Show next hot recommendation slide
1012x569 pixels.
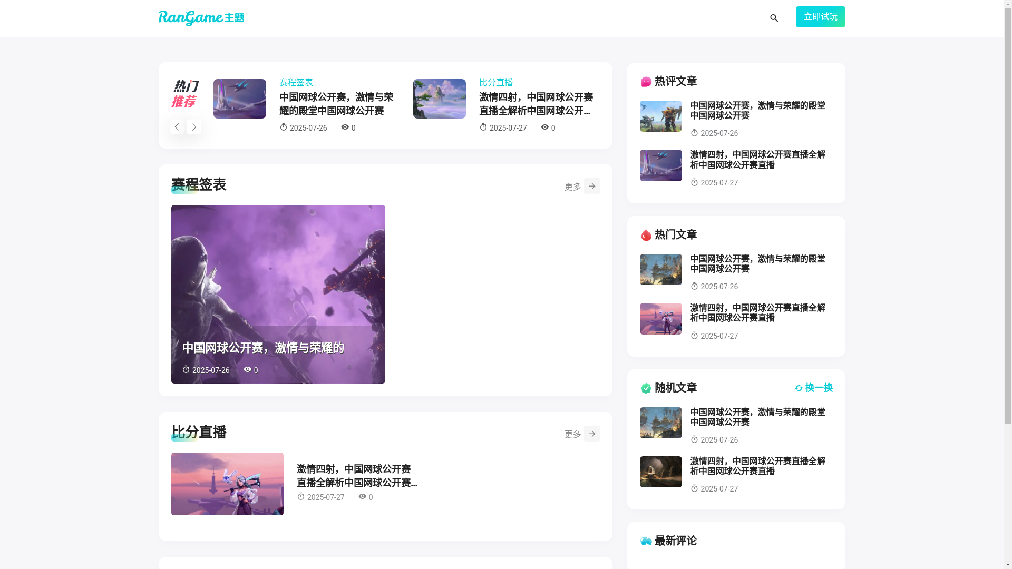193,126
